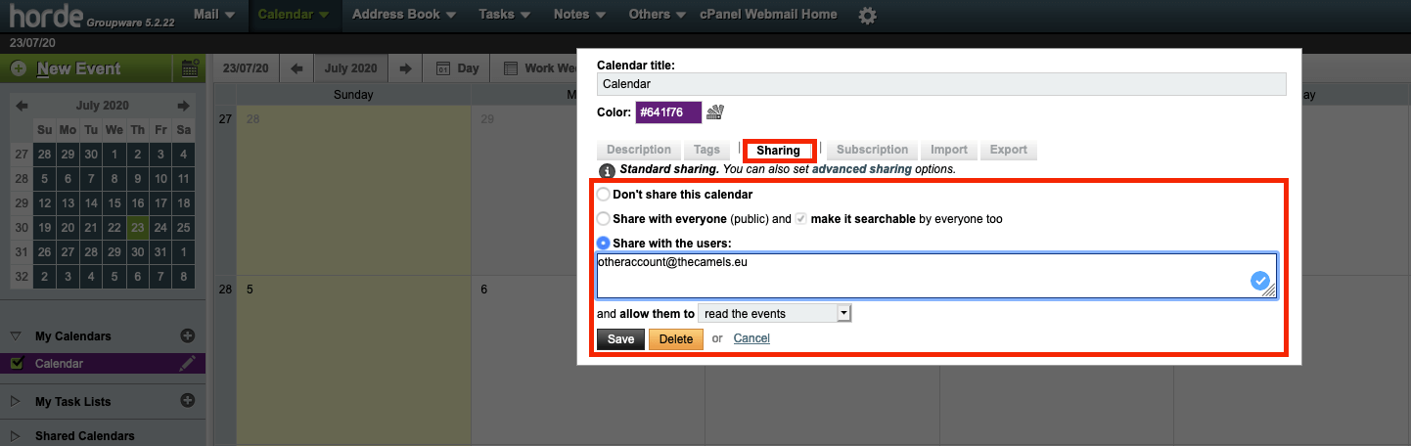
Task: Open cPanel Webmail Home link
Action: [x=768, y=15]
